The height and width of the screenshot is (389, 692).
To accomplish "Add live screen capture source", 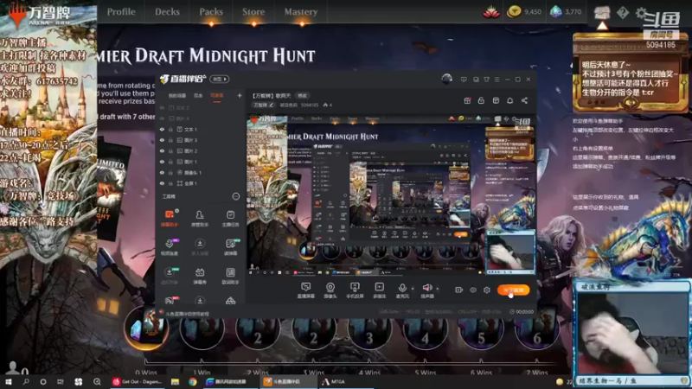I will [305, 290].
